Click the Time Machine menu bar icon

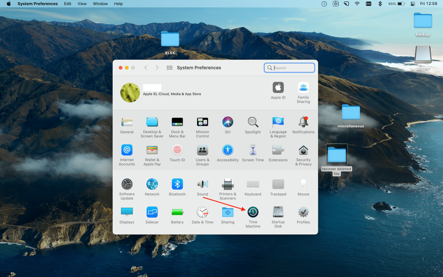pos(324,4)
